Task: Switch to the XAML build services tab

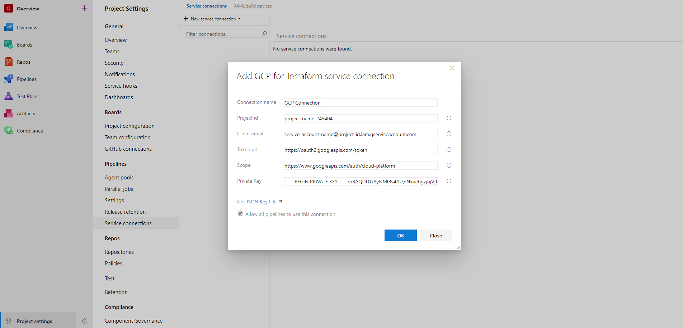Action: 253,6
